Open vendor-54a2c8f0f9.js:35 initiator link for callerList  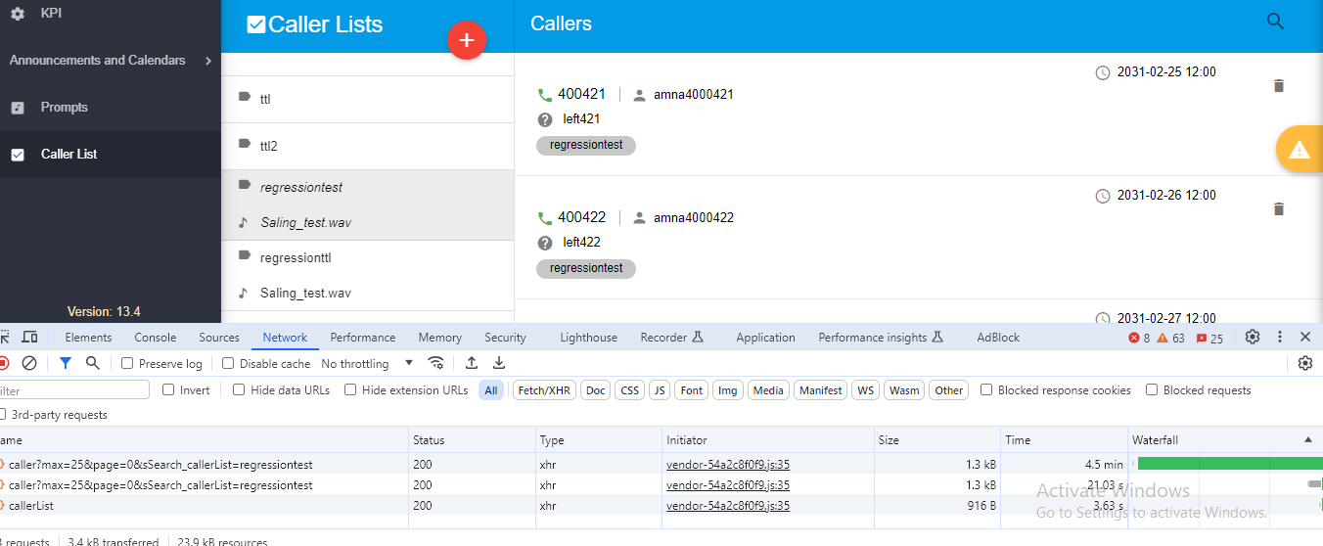tap(727, 506)
